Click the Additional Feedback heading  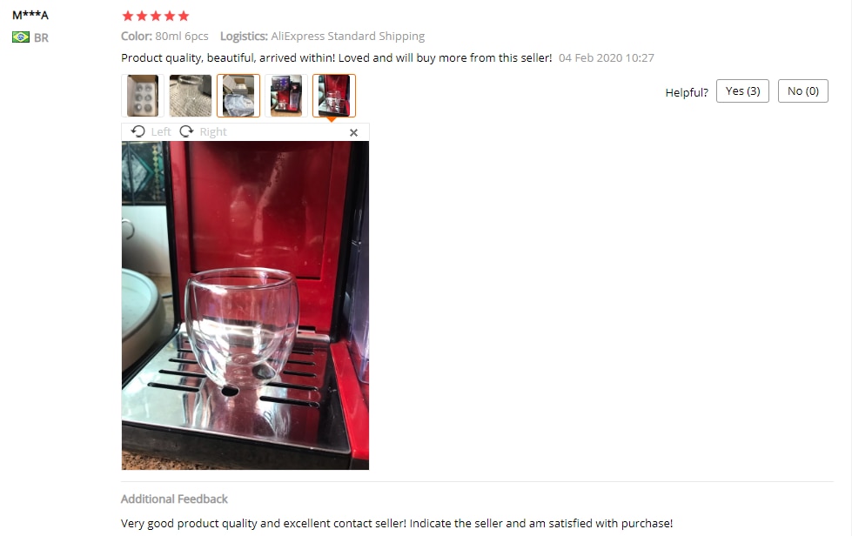pyautogui.click(x=174, y=499)
